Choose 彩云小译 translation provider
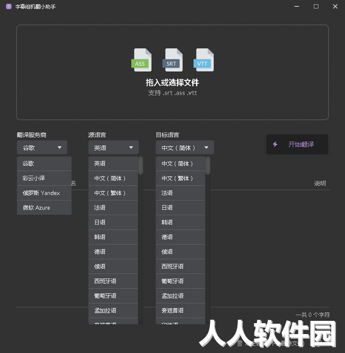Screen dimensions: 345x353 (44, 178)
